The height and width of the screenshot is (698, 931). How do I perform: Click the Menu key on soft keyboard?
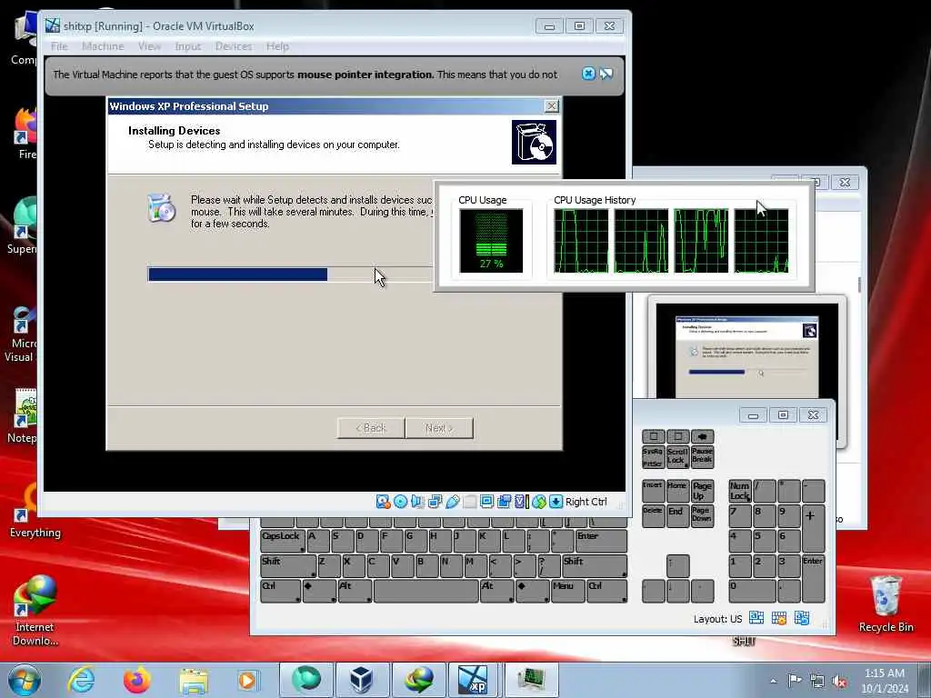click(567, 591)
